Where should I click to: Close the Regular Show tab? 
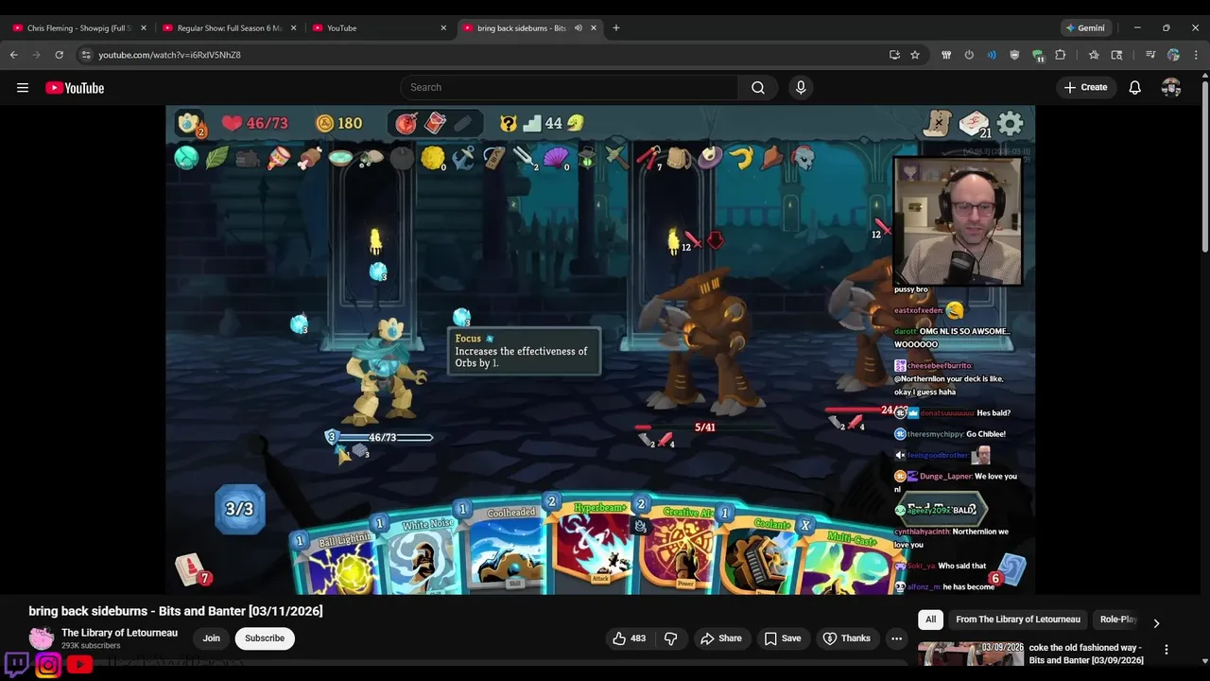pos(293,28)
